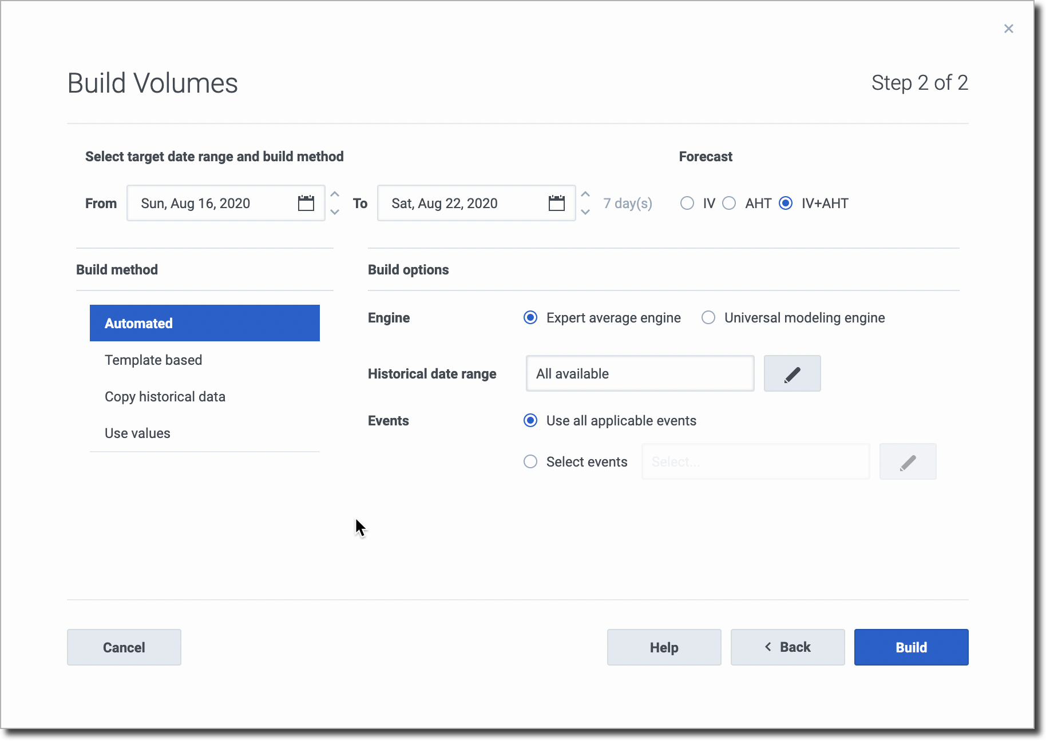This screenshot has width=1046, height=741.
Task: Choose Universal modeling engine
Action: point(708,317)
